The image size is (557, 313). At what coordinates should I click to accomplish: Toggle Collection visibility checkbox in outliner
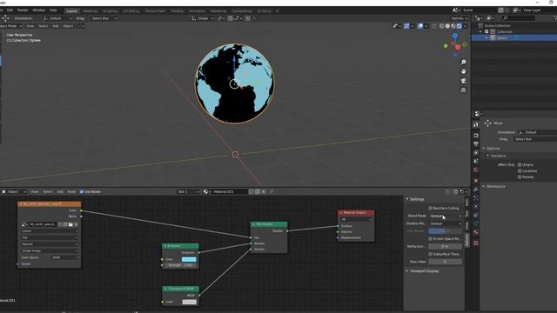coord(487,31)
